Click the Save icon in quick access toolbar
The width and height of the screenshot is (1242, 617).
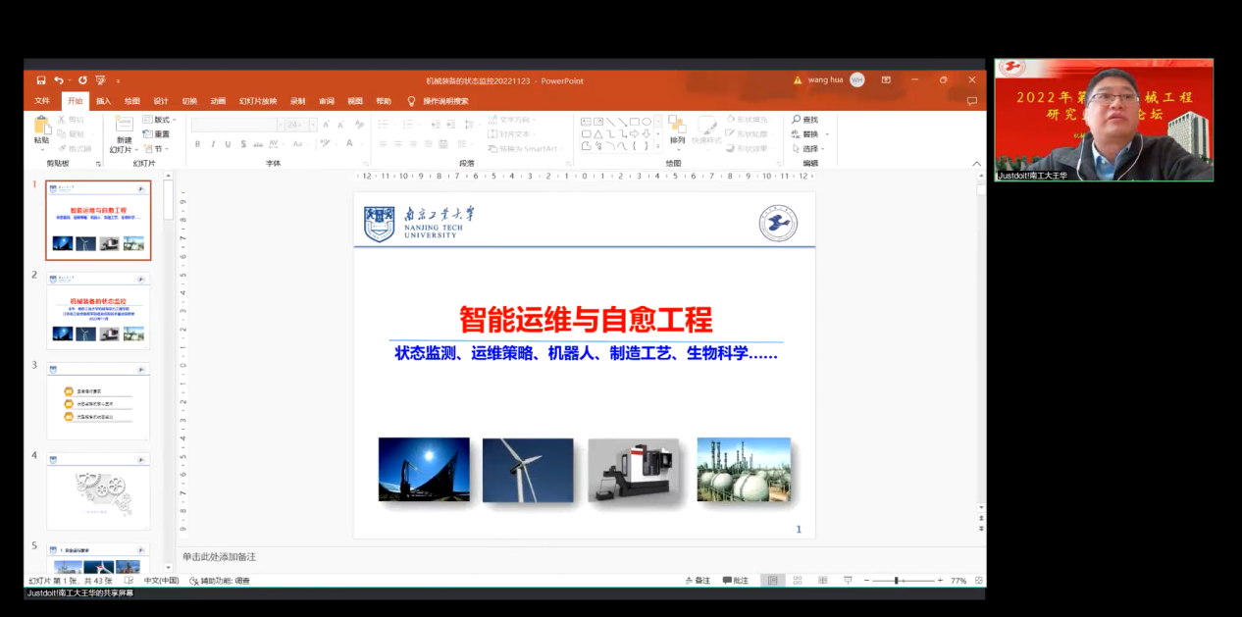(41, 80)
